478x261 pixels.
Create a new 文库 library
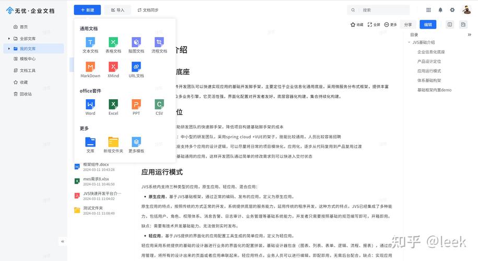tap(90, 145)
